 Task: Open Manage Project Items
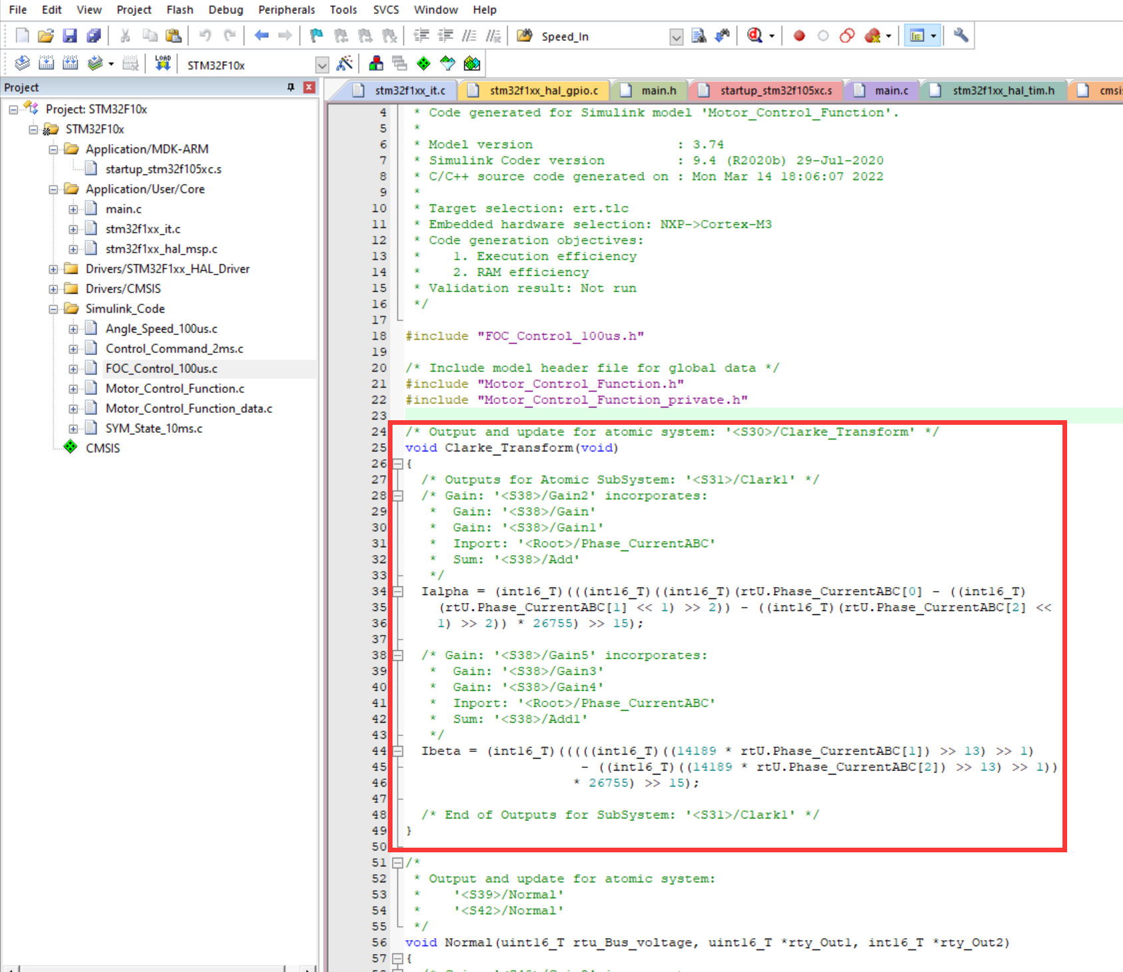[x=376, y=64]
